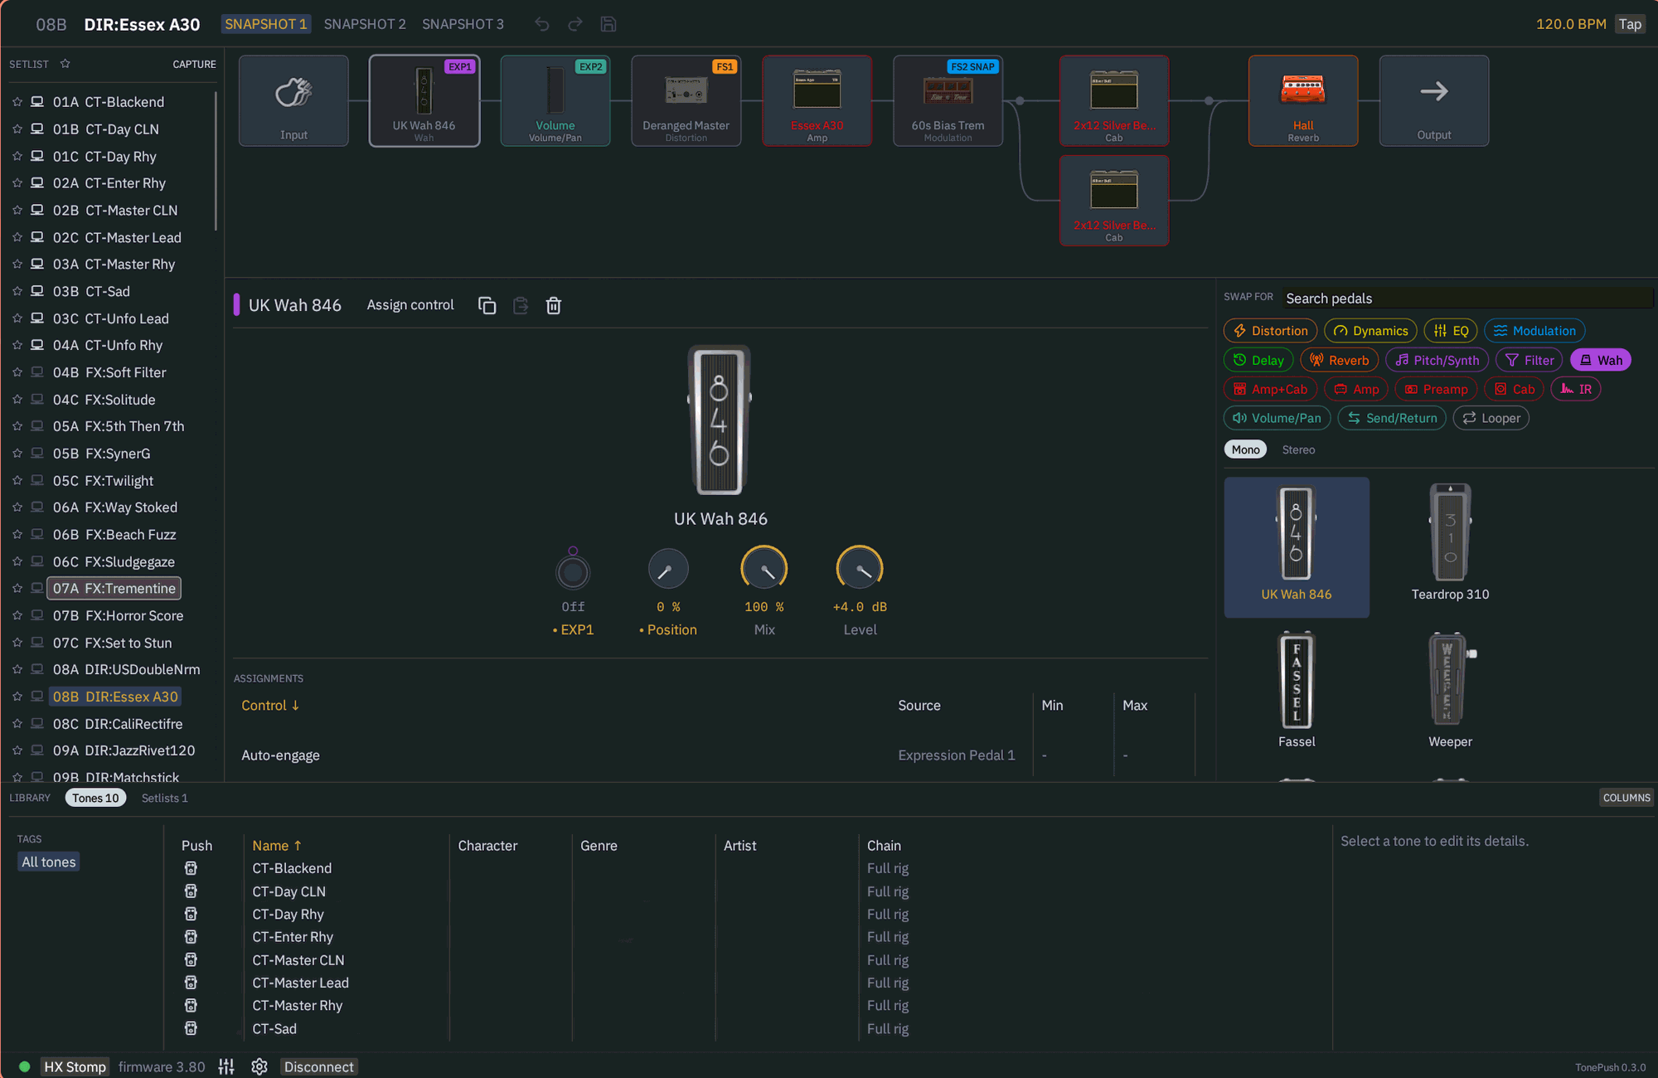Favorite the setlist with star icon
The height and width of the screenshot is (1078, 1658).
coord(65,64)
